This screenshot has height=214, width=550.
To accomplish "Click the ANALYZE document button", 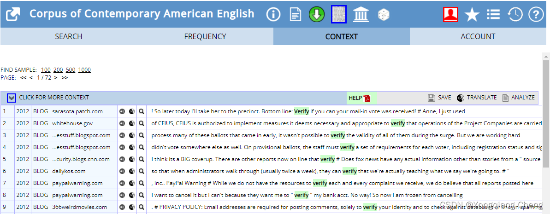I will 519,98.
